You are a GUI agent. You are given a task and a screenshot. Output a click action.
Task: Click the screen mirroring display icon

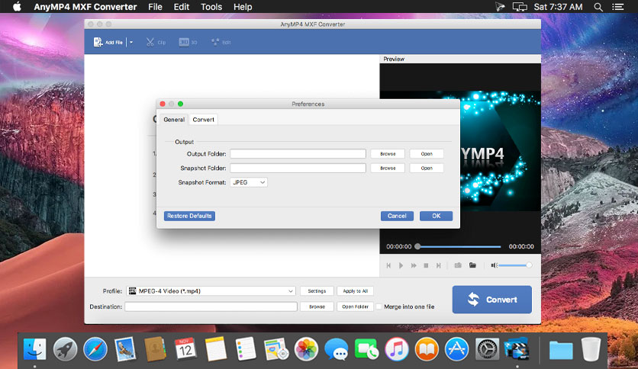520,7
